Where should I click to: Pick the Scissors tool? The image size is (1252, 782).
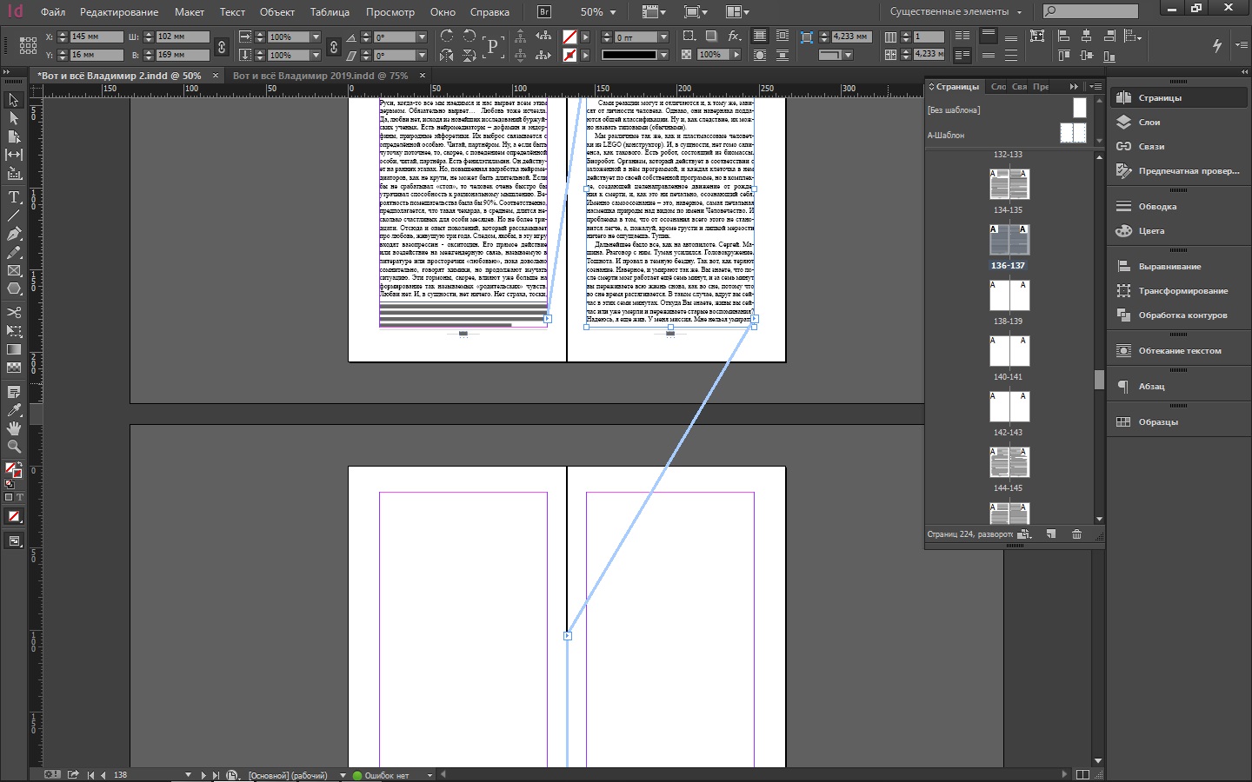click(14, 312)
